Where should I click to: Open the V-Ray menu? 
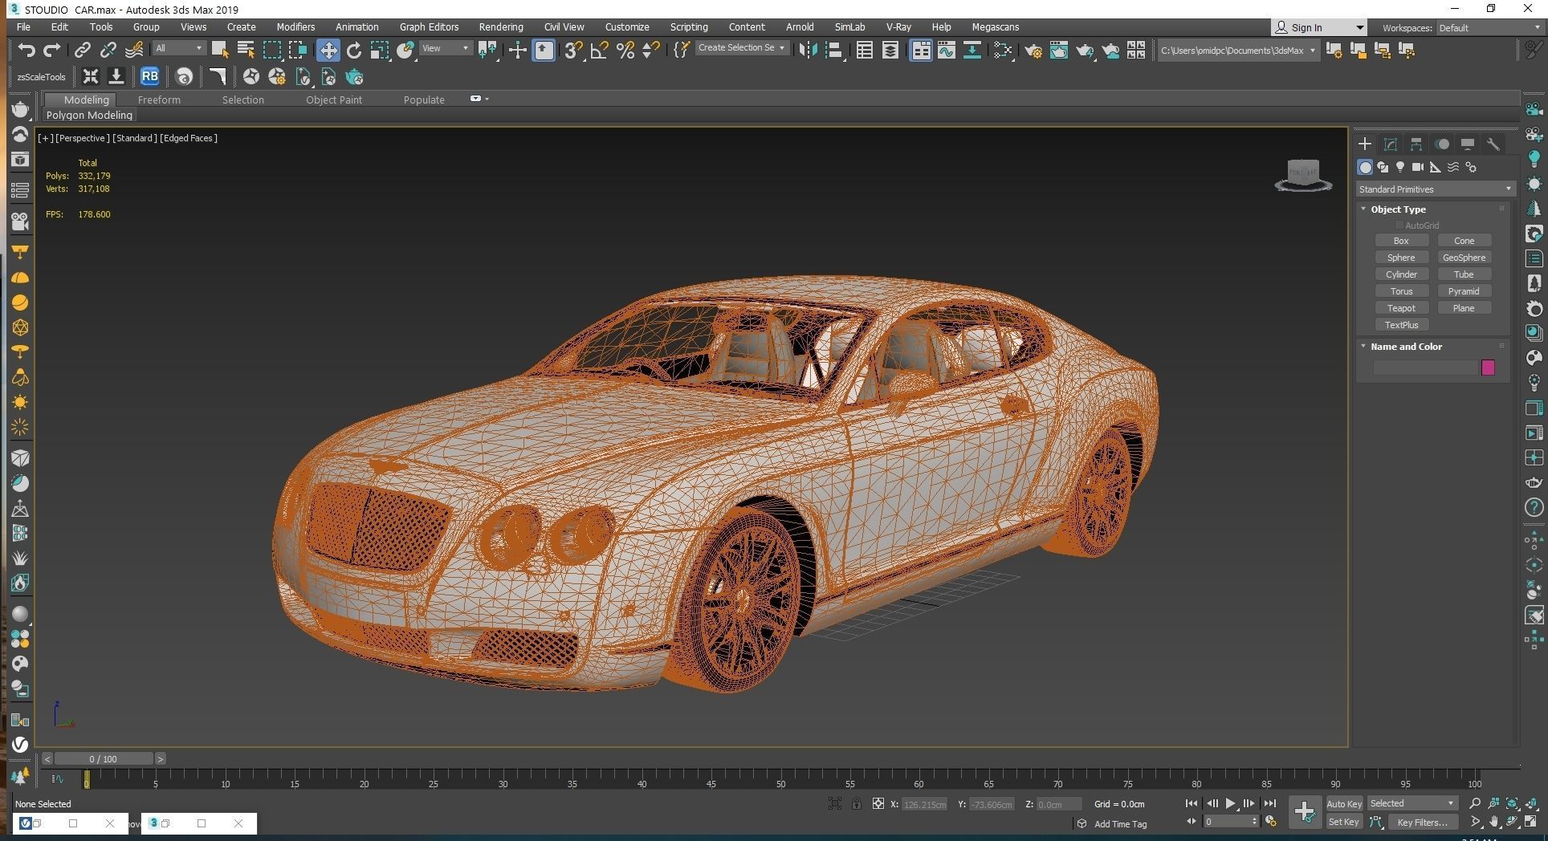(x=898, y=27)
